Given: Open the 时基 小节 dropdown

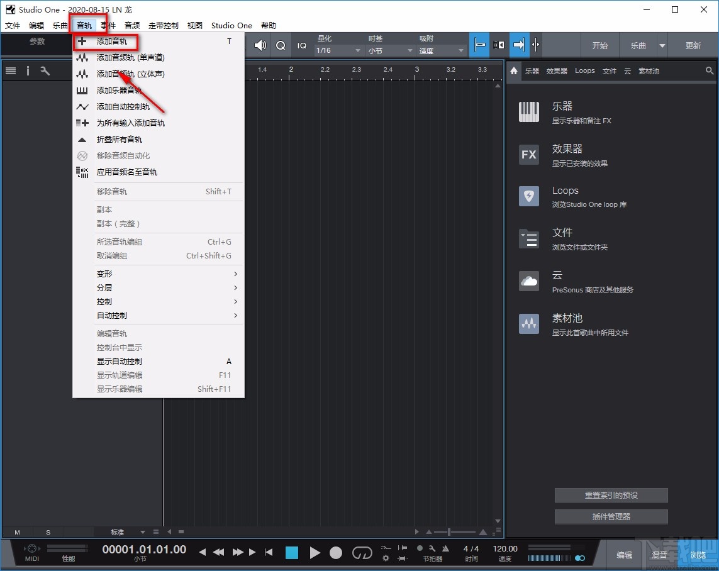Looking at the screenshot, I should pos(390,50).
